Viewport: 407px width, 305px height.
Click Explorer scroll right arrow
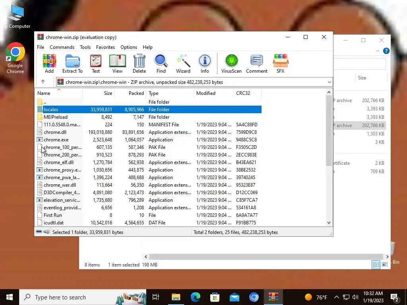point(387,257)
